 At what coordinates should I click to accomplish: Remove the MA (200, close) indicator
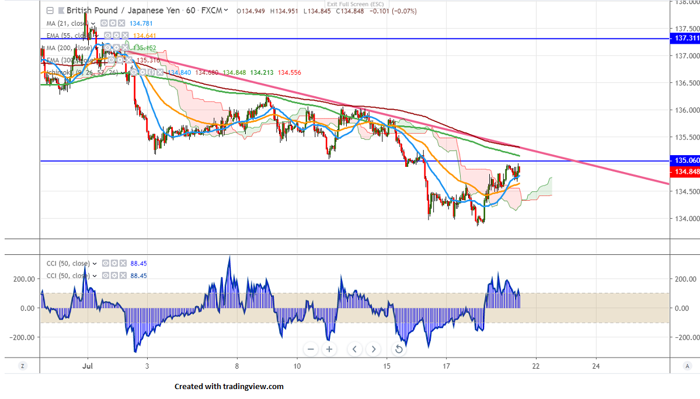126,48
